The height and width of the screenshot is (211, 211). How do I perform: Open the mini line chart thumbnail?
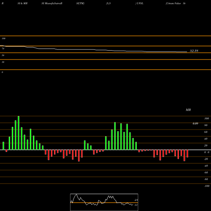pyautogui.click(x=104, y=202)
